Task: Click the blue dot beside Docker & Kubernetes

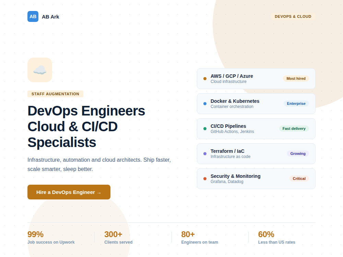Action: [205, 103]
